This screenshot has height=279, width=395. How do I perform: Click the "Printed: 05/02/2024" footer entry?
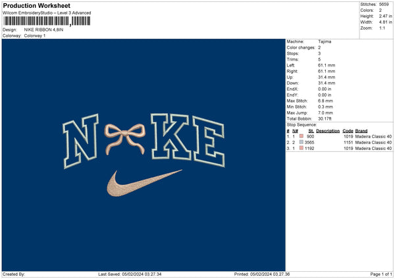pos(262,274)
